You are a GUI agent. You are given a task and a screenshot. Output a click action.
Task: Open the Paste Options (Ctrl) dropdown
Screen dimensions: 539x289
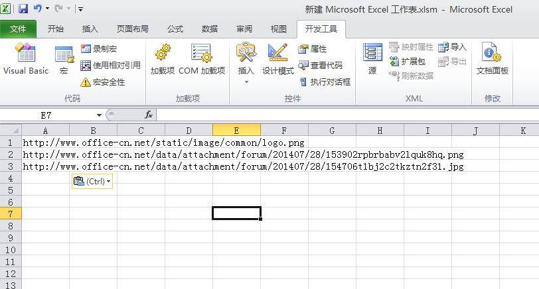92,181
